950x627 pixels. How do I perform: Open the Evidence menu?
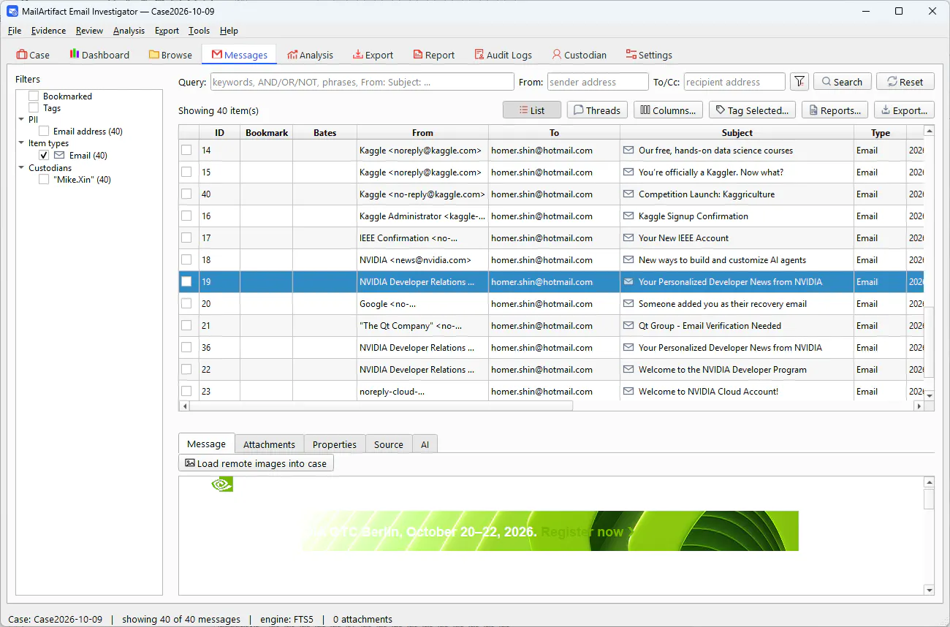click(48, 31)
